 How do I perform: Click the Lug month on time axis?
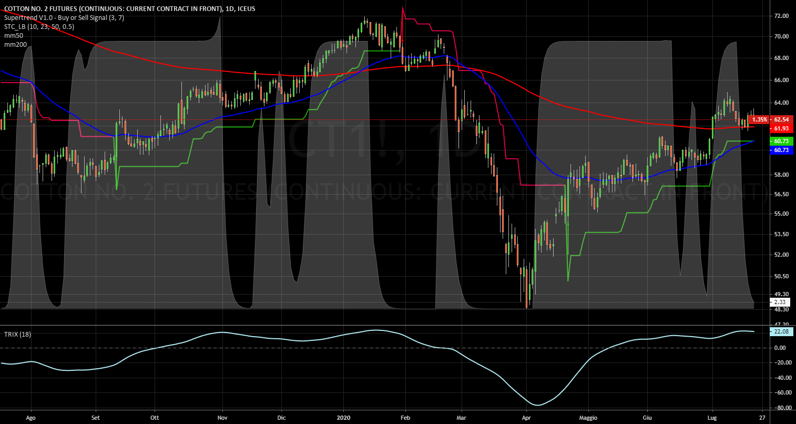point(712,418)
